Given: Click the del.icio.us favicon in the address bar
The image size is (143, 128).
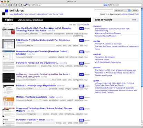Looking at the screenshot, I should pyautogui.click(x=26, y=5).
